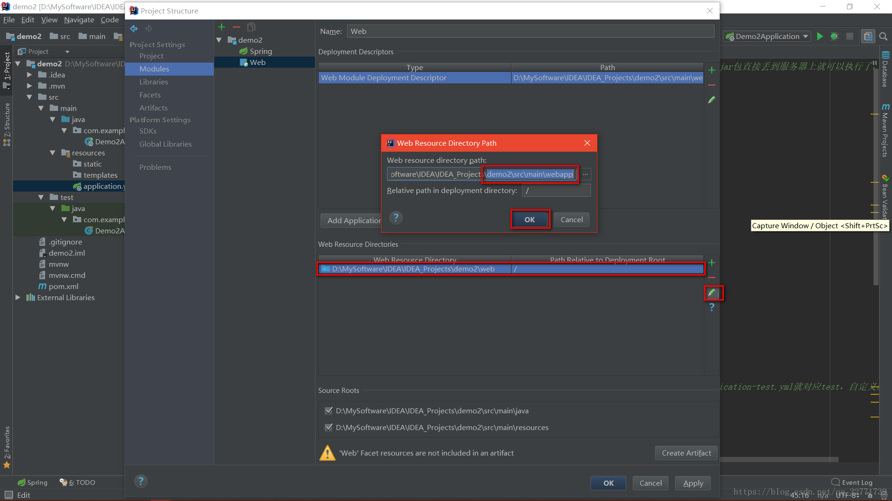Open help beside Web Resource Directories
This screenshot has width=892, height=501.
click(x=711, y=307)
